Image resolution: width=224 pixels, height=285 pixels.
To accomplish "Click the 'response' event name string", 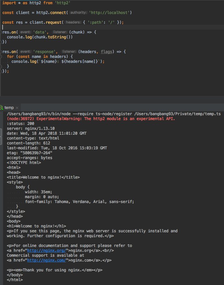I will tap(46, 52).
